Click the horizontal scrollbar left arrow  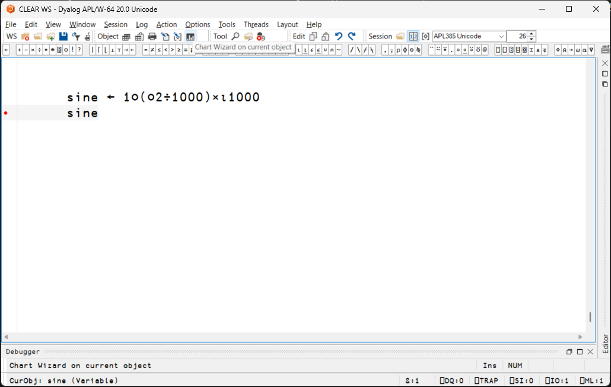pyautogui.click(x=6, y=337)
